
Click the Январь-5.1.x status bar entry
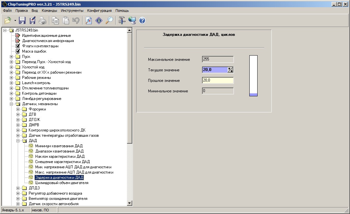[16, 210]
